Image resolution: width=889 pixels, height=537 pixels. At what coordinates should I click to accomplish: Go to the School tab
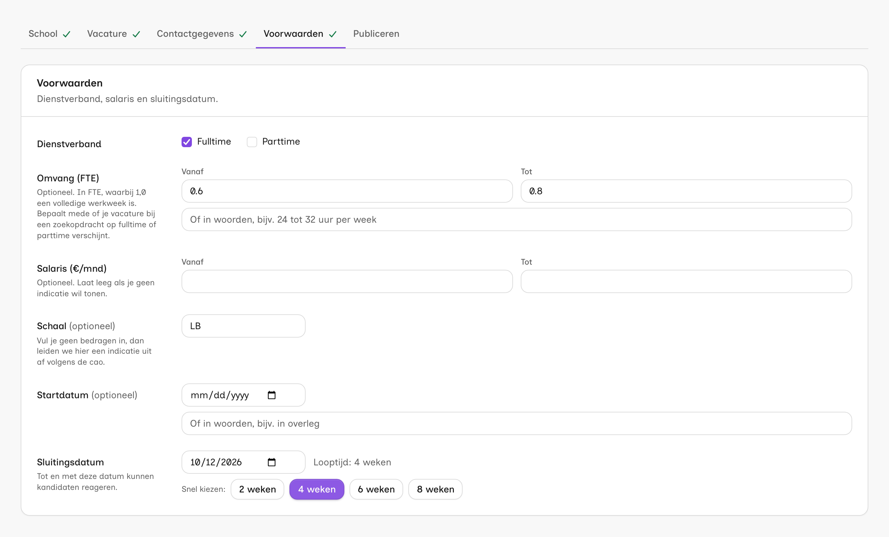click(49, 34)
